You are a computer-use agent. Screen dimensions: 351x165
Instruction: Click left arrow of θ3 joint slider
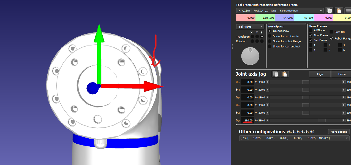tap(267, 98)
